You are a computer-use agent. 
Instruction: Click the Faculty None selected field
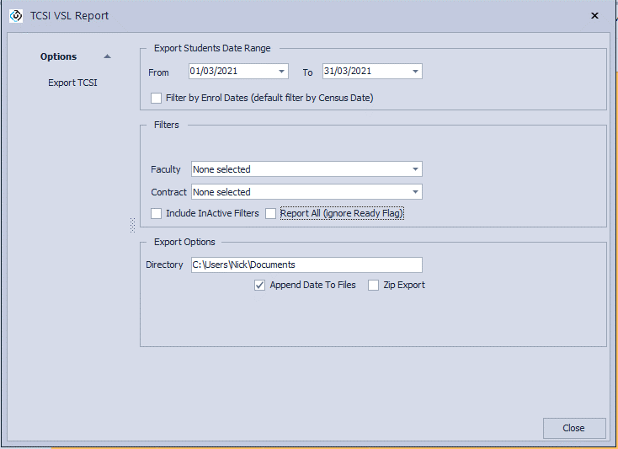(x=299, y=169)
